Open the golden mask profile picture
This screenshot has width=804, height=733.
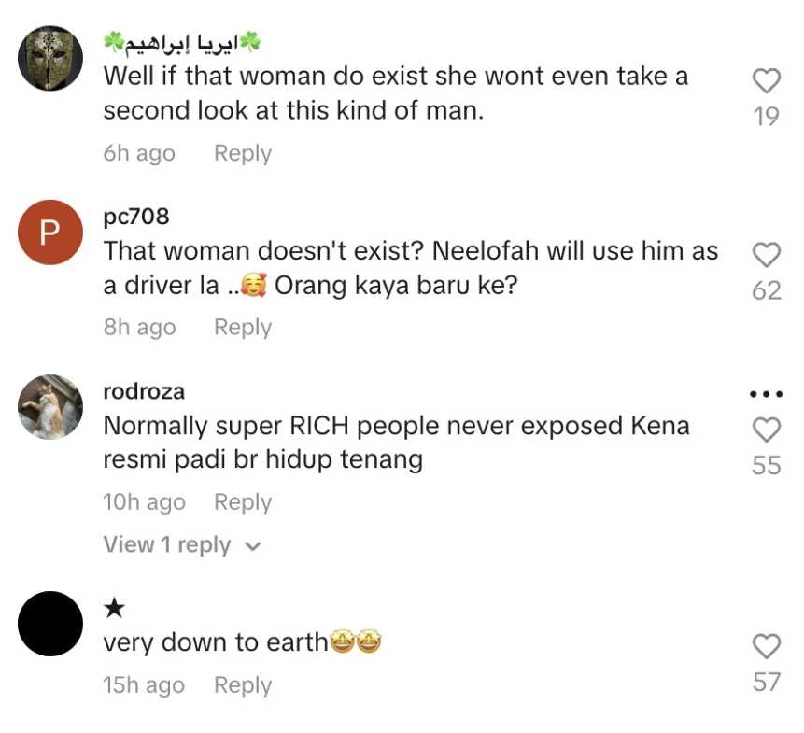click(x=50, y=58)
